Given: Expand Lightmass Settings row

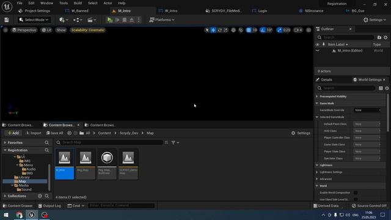Looking at the screenshot, I should tap(317, 172).
